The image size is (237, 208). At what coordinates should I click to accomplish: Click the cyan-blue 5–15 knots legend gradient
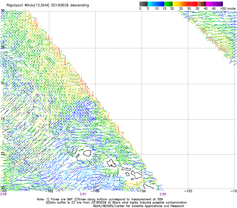click(x=156, y=4)
